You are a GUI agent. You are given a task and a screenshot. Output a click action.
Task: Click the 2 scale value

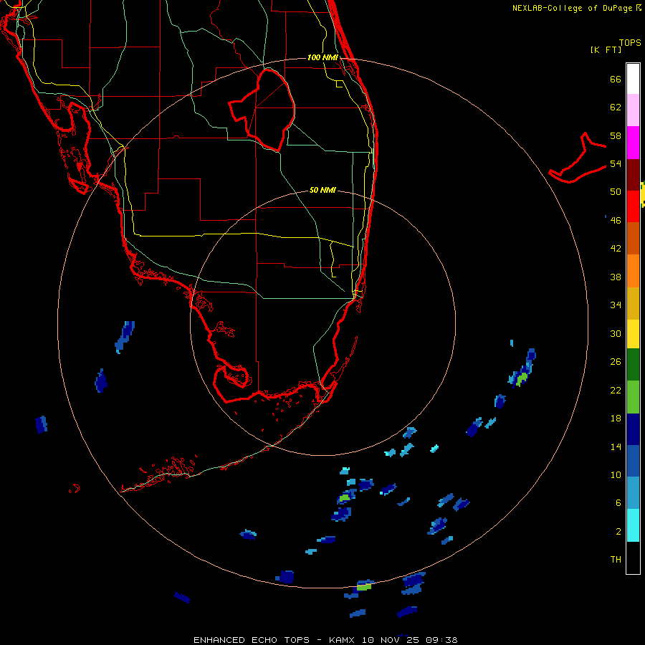click(x=618, y=532)
